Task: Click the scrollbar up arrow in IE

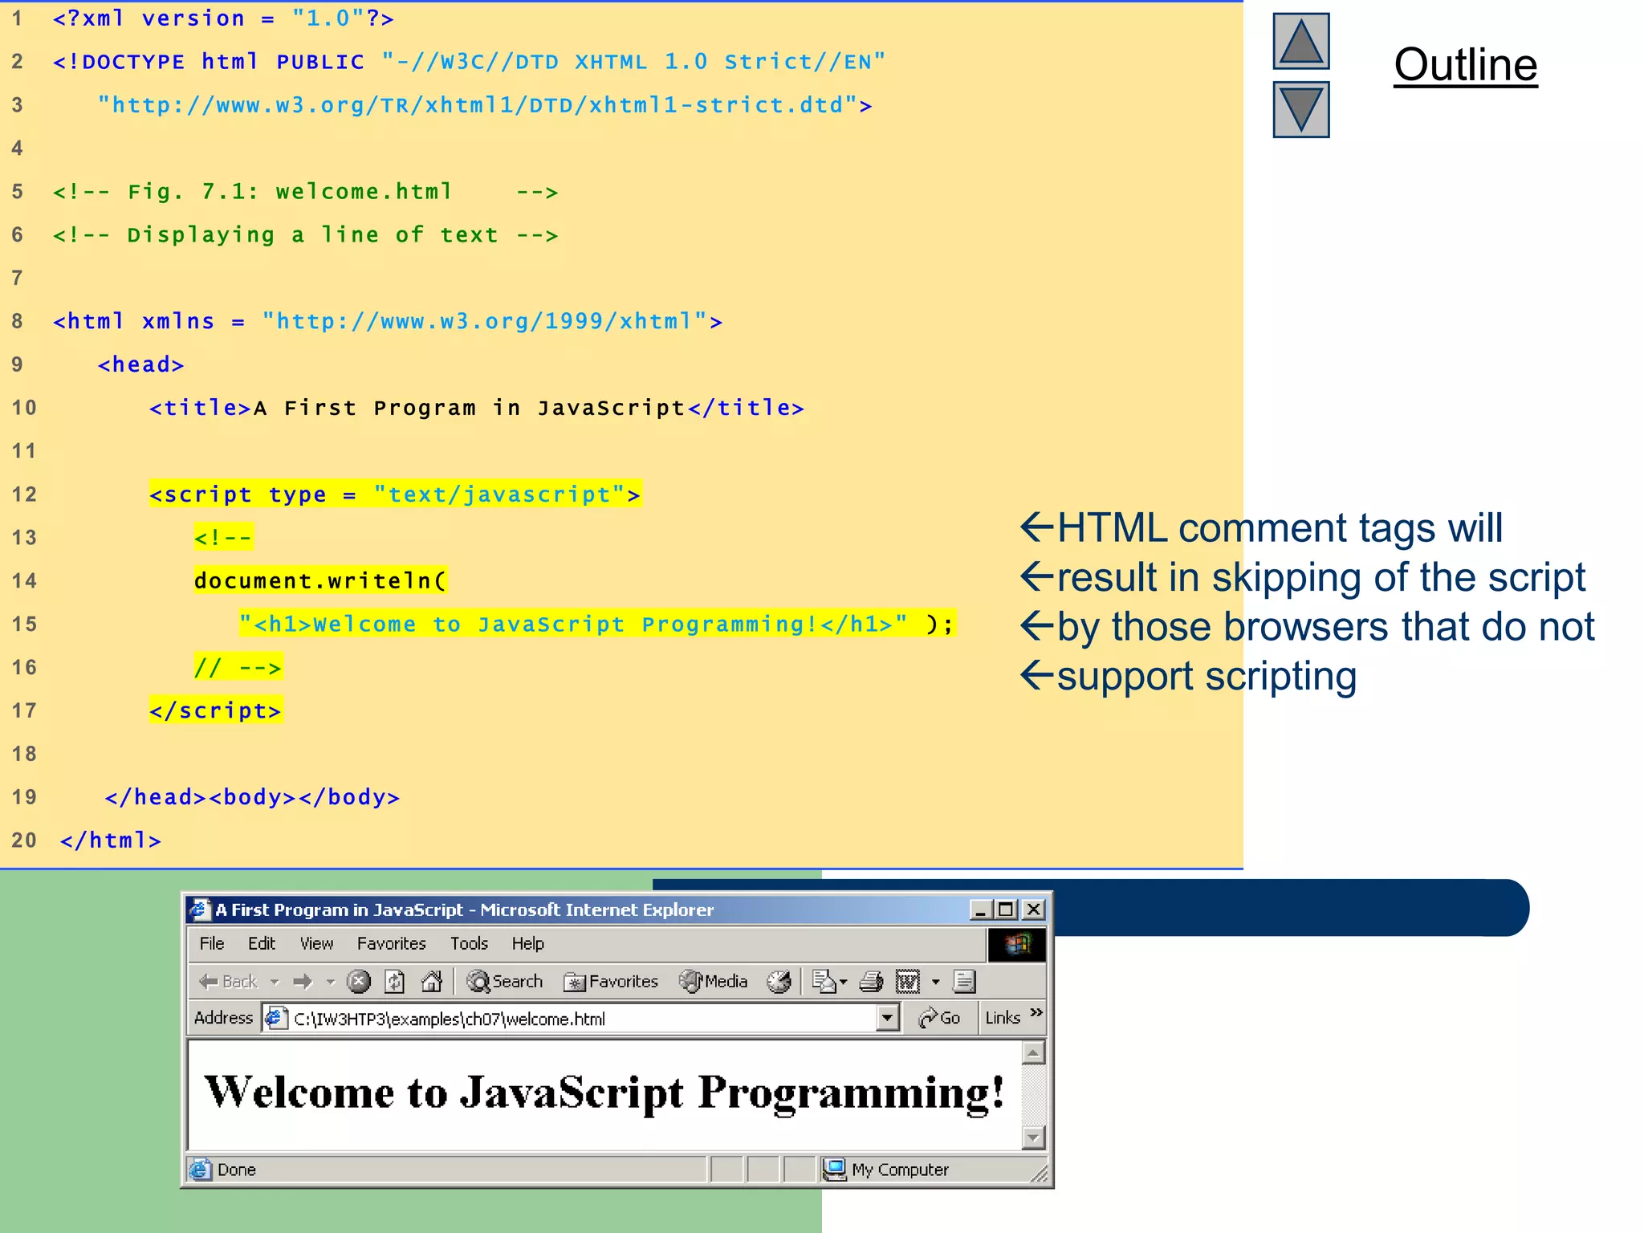Action: [x=1034, y=1052]
